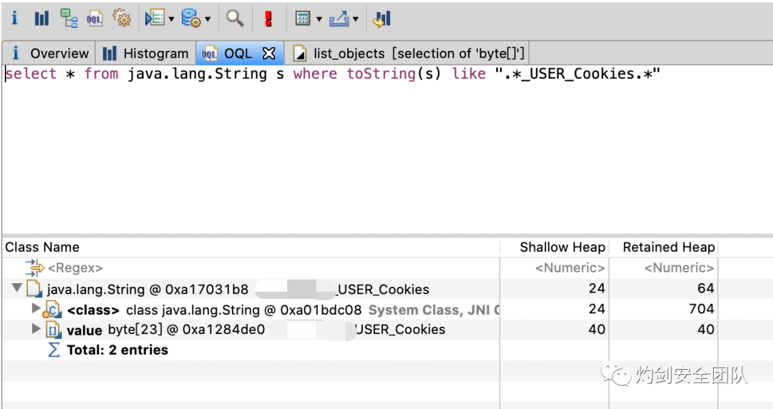This screenshot has height=409, width=773.
Task: Open the Histogram toolbar icon
Action: coord(42,19)
